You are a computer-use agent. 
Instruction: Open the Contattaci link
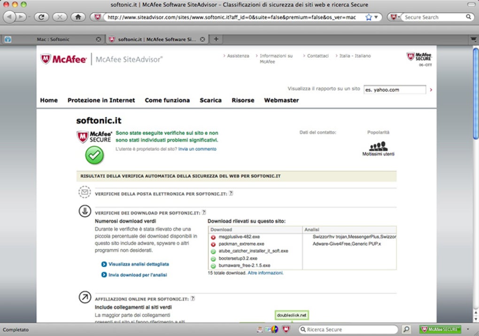pyautogui.click(x=318, y=56)
